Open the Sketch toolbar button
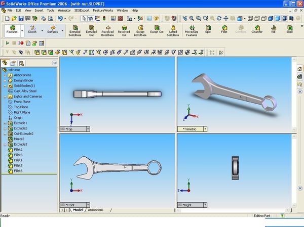The height and width of the screenshot is (227, 304). tap(32, 29)
